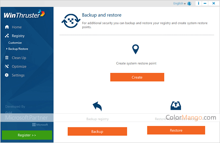Open the info icon in title bar

click(x=199, y=4)
